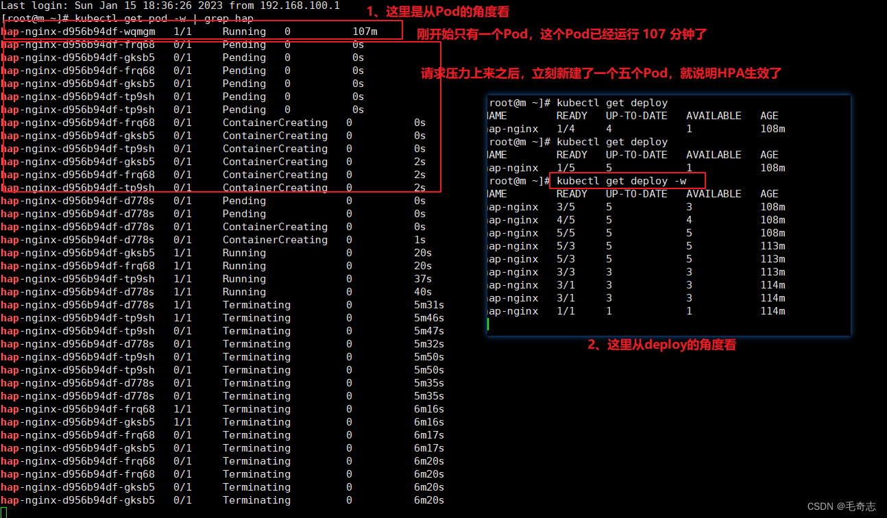Image resolution: width=887 pixels, height=518 pixels.
Task: Select the frq68 ContainerCreating row aged 0s
Action: point(213,123)
